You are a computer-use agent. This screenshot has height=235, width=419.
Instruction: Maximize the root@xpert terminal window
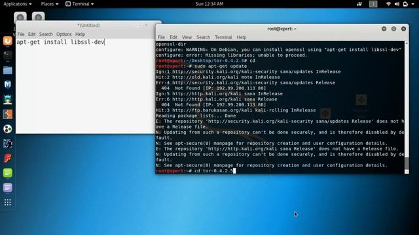click(x=394, y=29)
